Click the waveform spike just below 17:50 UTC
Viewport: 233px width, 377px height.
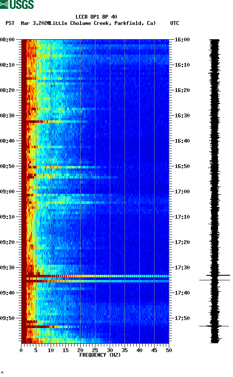(x=214, y=326)
